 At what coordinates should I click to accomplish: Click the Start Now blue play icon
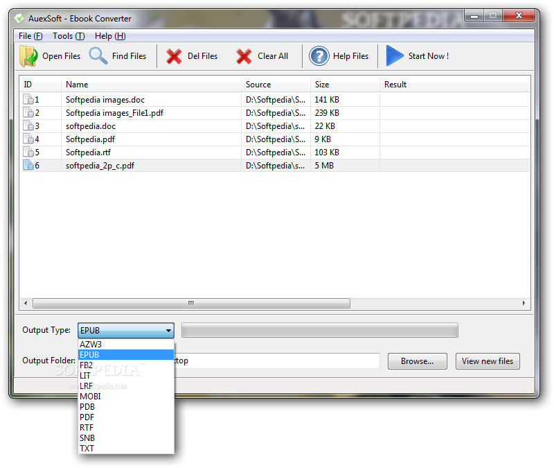394,55
